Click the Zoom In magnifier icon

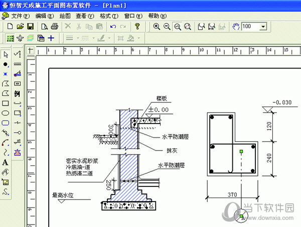coord(157,26)
